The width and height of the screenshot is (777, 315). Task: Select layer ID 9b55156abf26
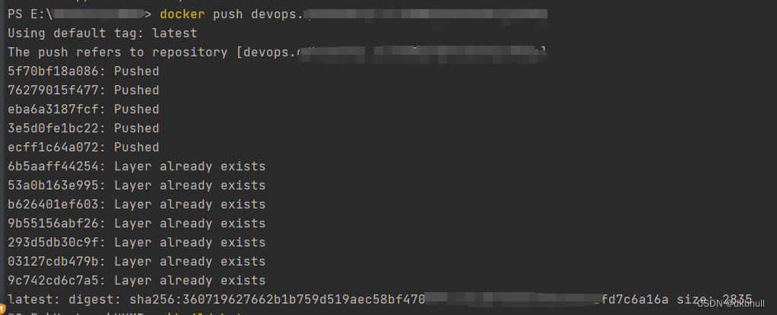[x=53, y=223]
